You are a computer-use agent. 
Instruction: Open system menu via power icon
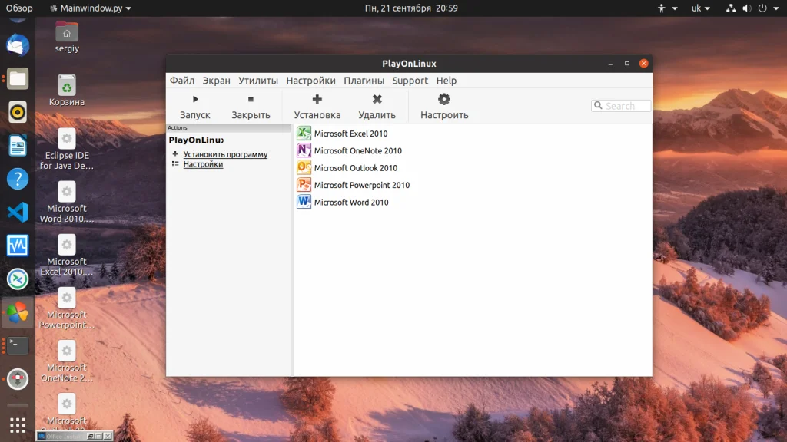(x=762, y=8)
